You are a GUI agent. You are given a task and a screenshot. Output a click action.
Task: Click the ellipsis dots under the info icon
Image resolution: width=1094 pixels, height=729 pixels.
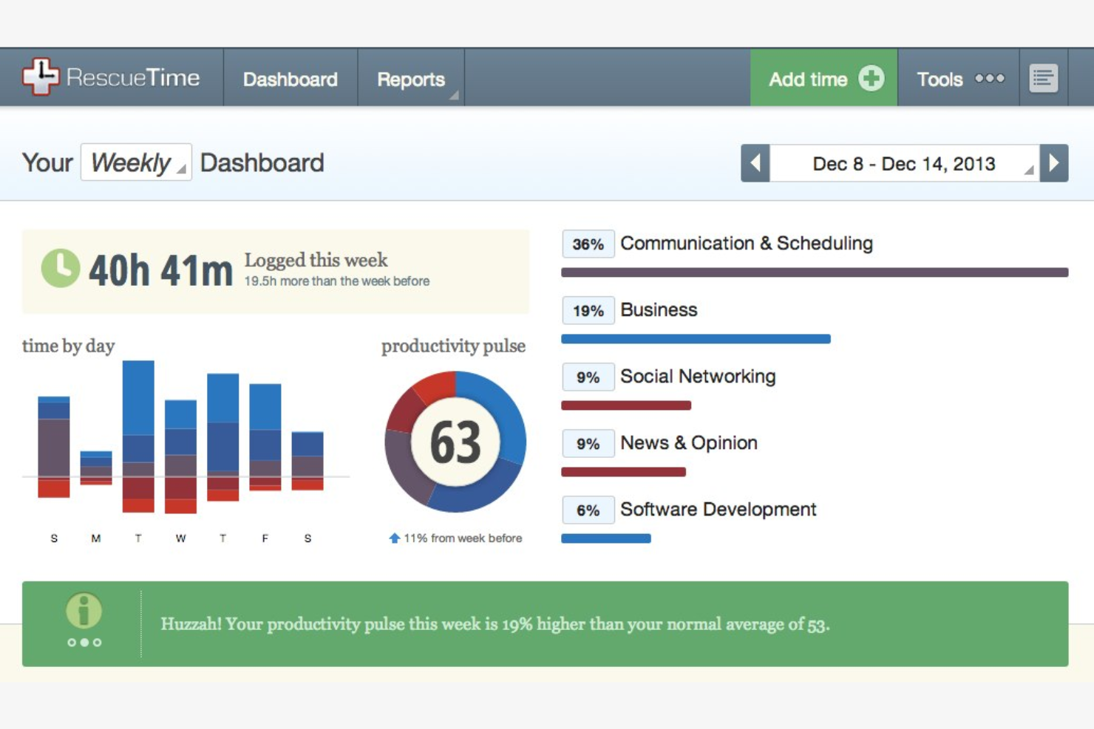pyautogui.click(x=84, y=642)
